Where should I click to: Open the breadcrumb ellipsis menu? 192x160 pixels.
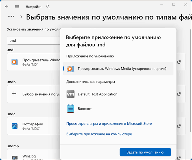click(11, 17)
